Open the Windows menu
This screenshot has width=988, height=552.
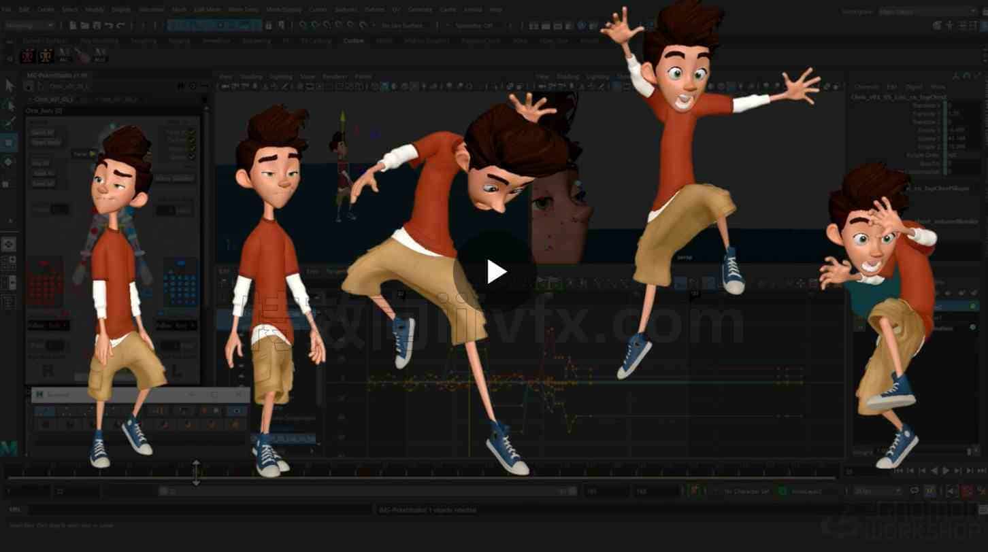pyautogui.click(x=151, y=10)
